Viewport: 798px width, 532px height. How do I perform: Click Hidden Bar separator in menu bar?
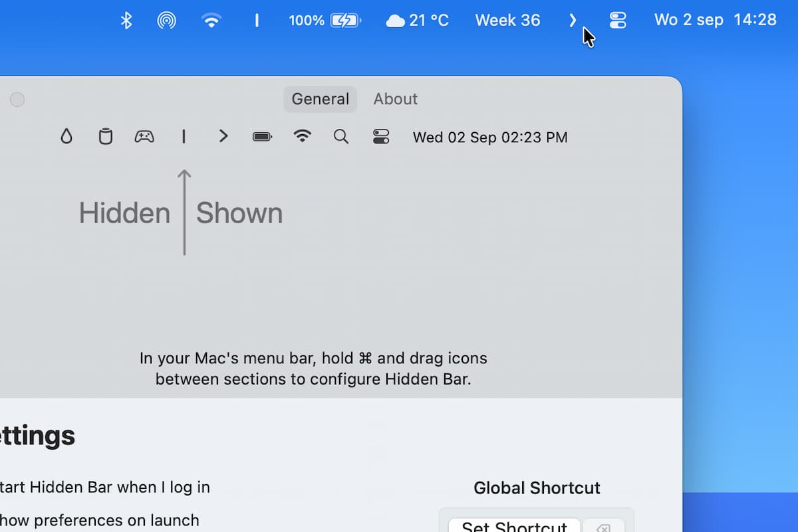257,21
